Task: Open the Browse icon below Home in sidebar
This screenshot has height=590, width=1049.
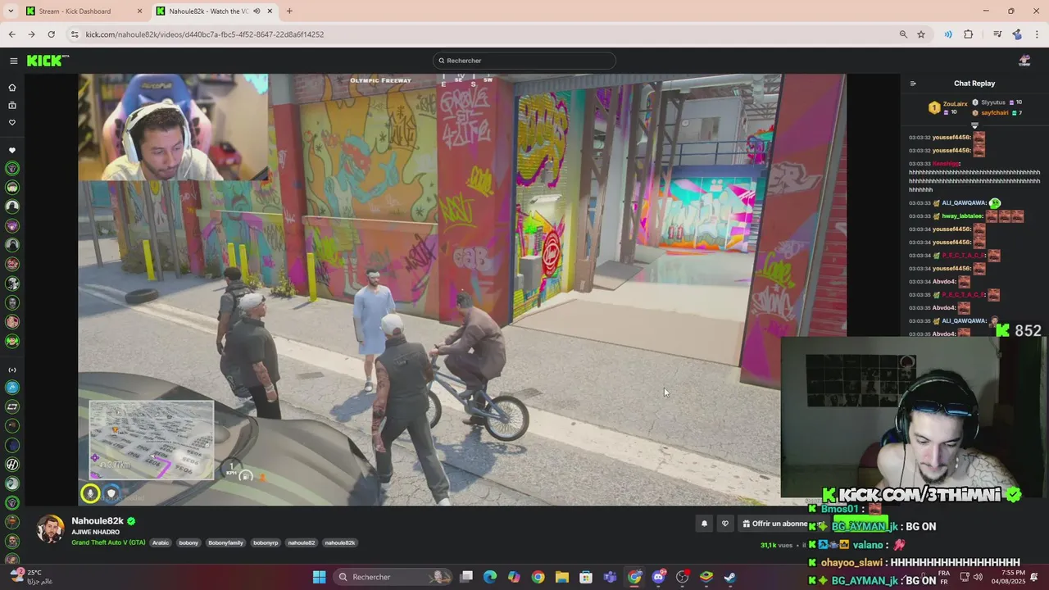Action: pyautogui.click(x=12, y=105)
